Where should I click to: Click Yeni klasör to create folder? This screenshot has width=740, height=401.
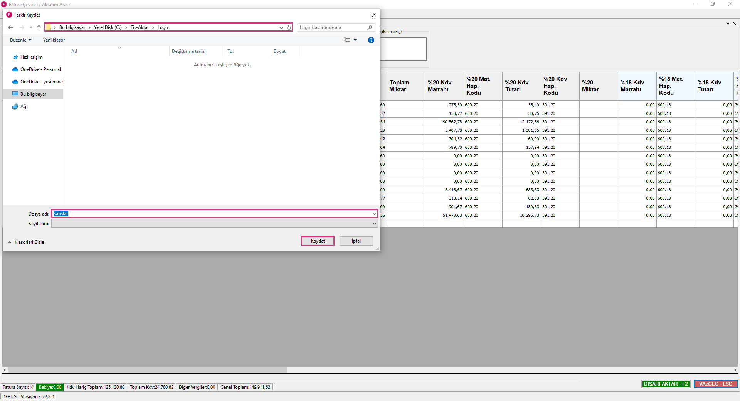[x=54, y=40]
